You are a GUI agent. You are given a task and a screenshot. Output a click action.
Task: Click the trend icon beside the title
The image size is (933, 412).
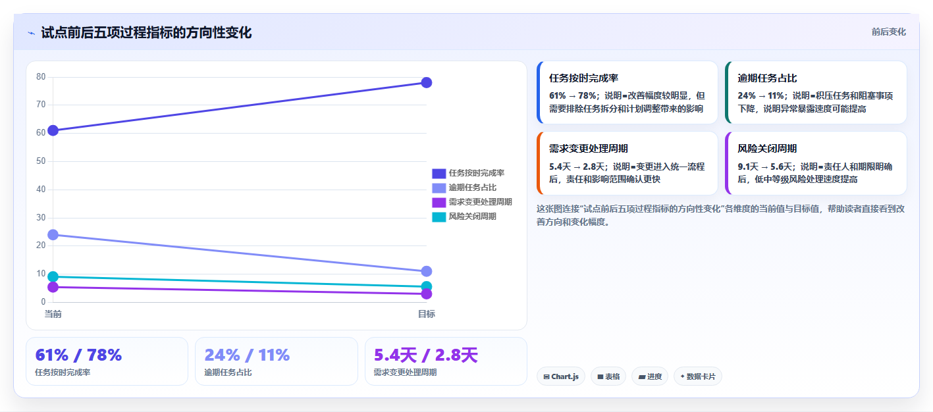(x=31, y=33)
